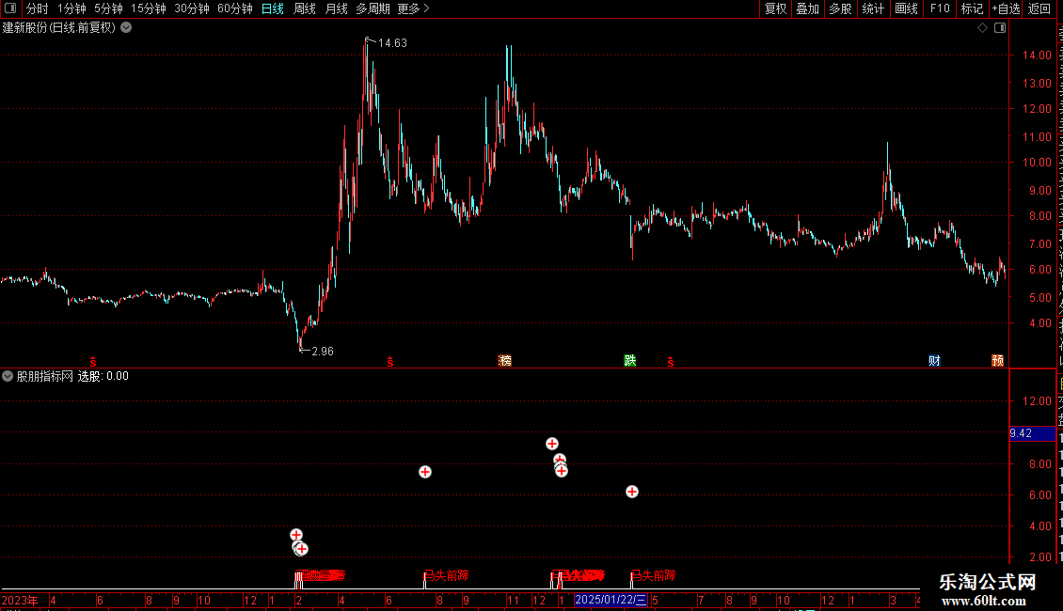Select the 日线 daily period
Screen dimensions: 1063x611
click(273, 8)
